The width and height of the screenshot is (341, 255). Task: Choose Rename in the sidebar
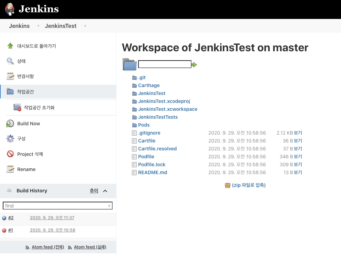point(26,169)
